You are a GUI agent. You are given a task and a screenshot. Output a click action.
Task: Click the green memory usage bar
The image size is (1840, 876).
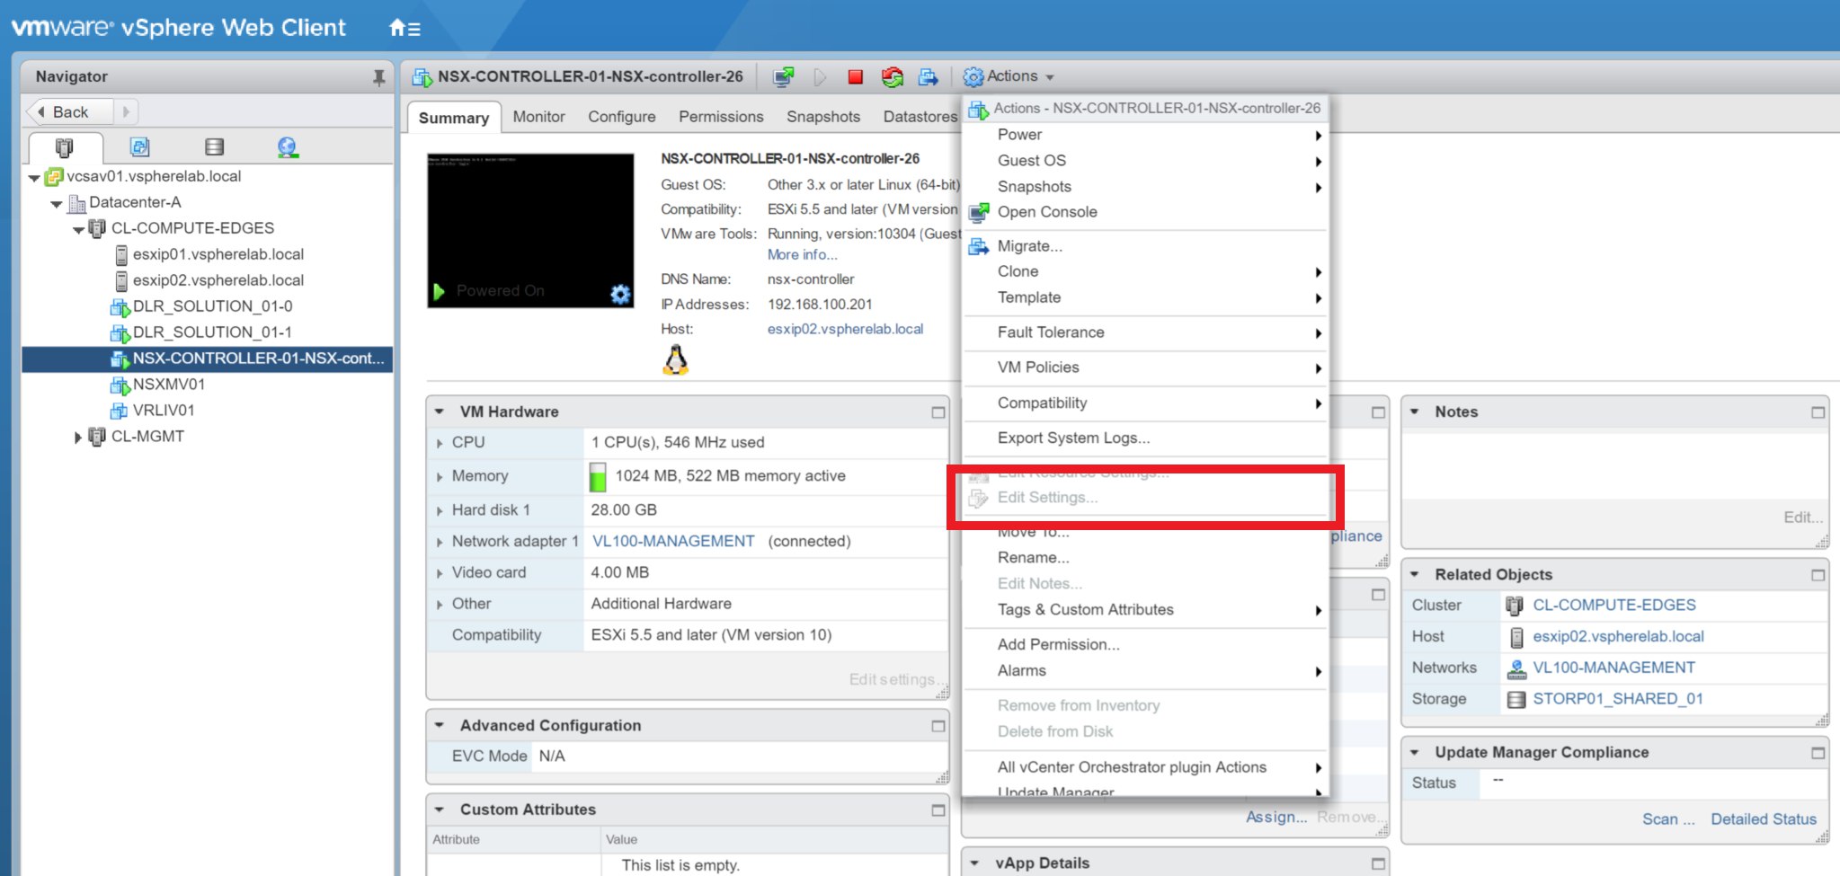pos(597,477)
